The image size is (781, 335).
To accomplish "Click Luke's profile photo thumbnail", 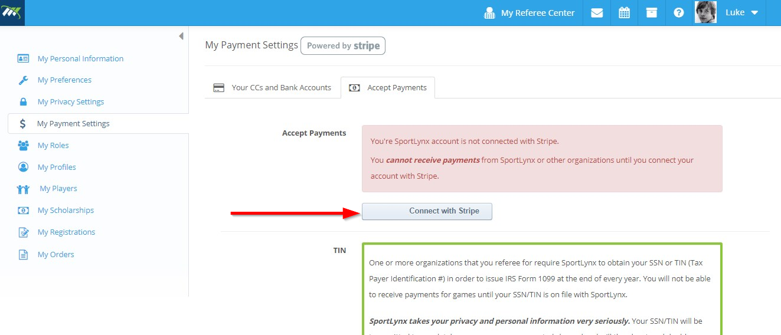I will (x=705, y=12).
